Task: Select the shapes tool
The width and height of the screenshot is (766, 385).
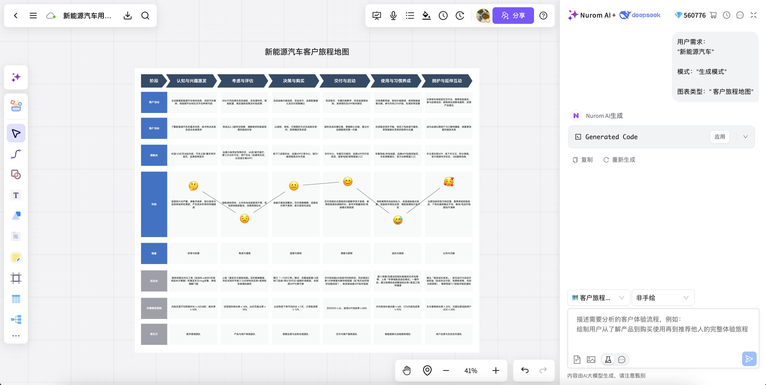Action: click(x=16, y=174)
